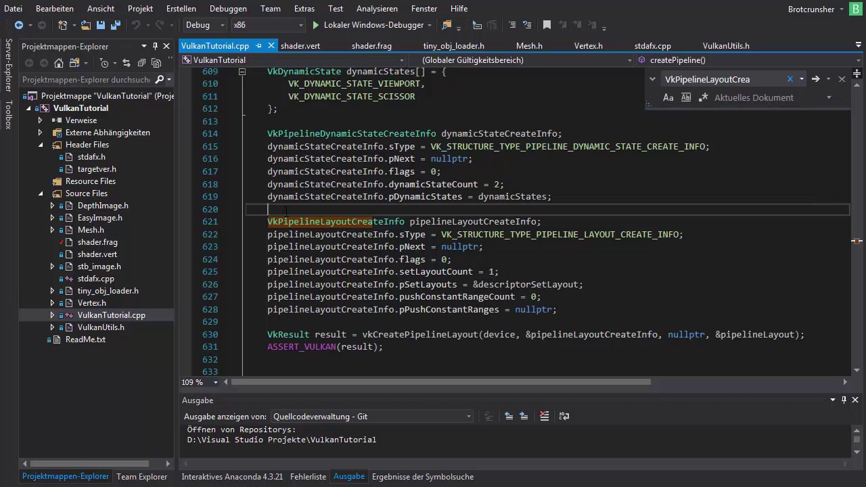Image resolution: width=866 pixels, height=487 pixels.
Task: Expand the Externe Abhängigkeiten tree node
Action: (40, 133)
